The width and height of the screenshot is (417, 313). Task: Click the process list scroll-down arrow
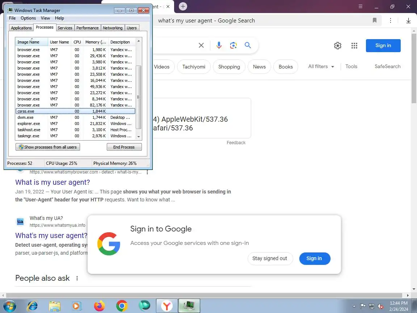tap(139, 137)
